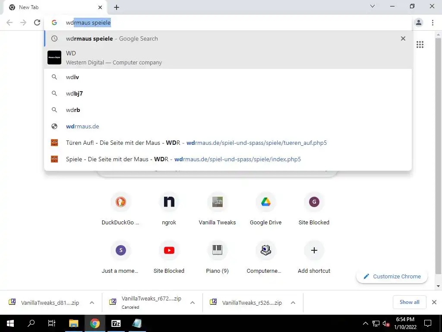Click the browser back arrow
Image resolution: width=442 pixels, height=332 pixels.
point(9,22)
